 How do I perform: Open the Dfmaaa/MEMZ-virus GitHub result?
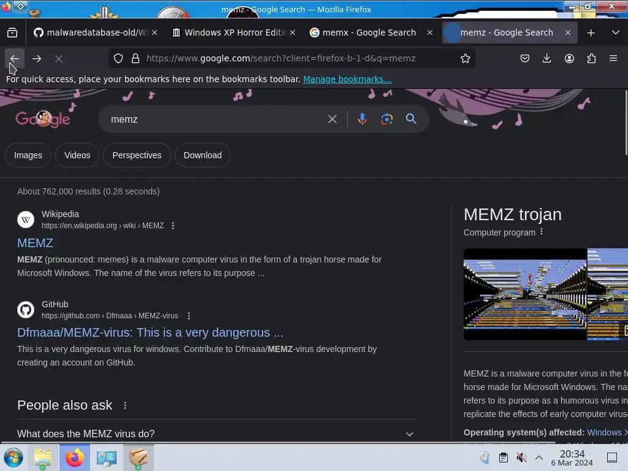pos(150,332)
